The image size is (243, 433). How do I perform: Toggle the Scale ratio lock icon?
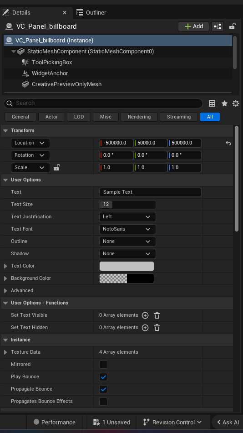[x=56, y=167]
